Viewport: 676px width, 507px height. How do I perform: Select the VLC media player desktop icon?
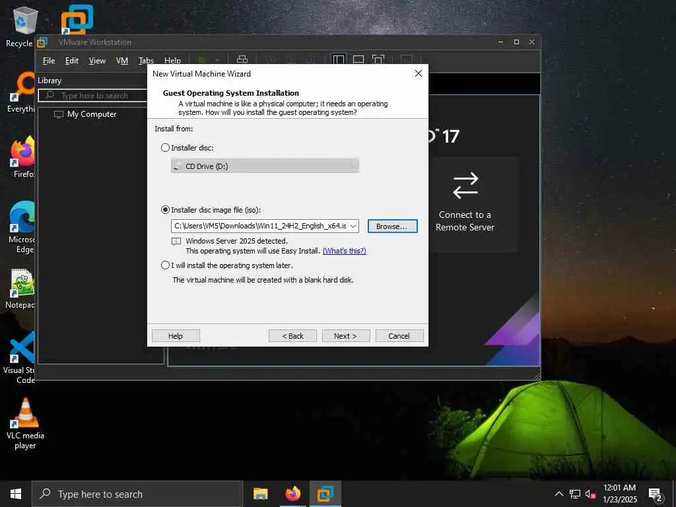26,424
